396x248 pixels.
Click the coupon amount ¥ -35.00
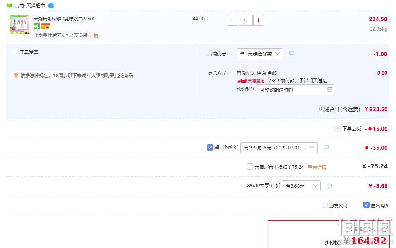376,148
